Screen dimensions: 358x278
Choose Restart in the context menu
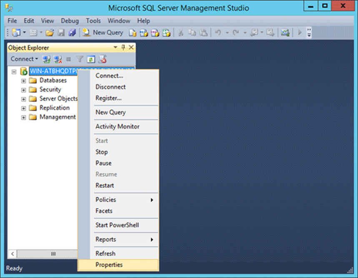(105, 186)
